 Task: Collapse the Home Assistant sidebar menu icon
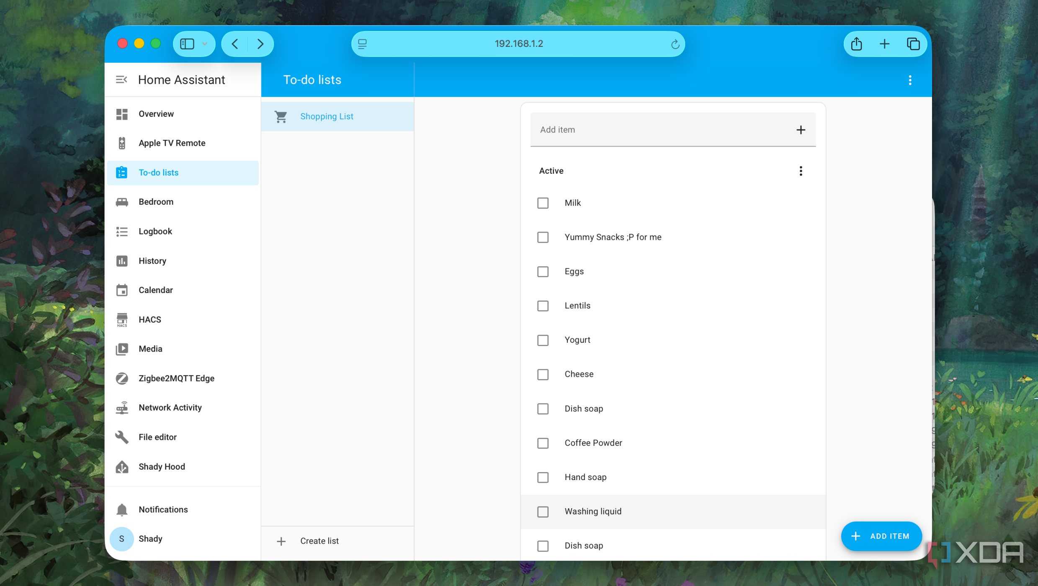[x=121, y=80]
